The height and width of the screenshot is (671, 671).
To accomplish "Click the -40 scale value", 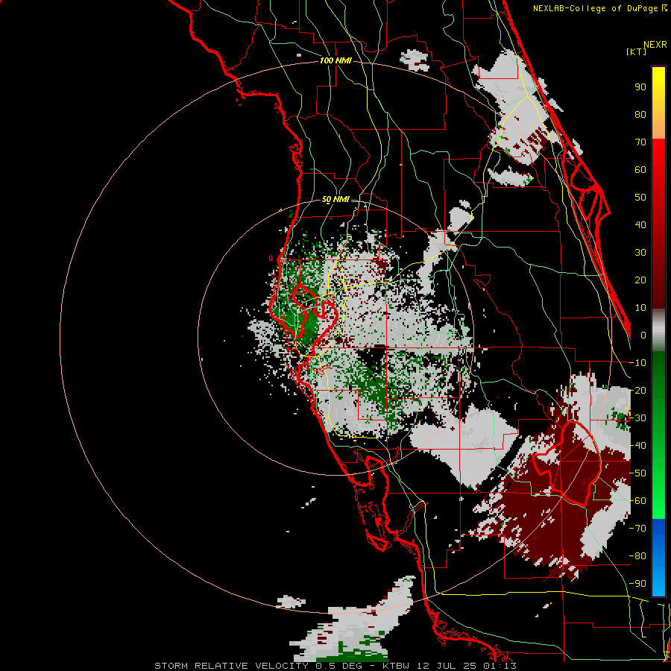I will click(637, 446).
